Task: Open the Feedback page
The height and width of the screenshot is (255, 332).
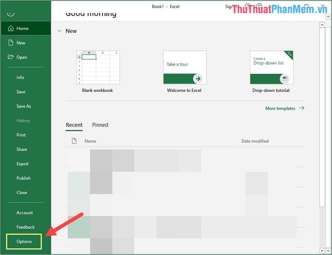Action: (x=26, y=227)
